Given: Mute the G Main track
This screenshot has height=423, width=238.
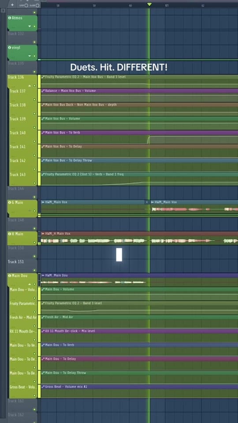Looking at the screenshot, I should 34,211.
